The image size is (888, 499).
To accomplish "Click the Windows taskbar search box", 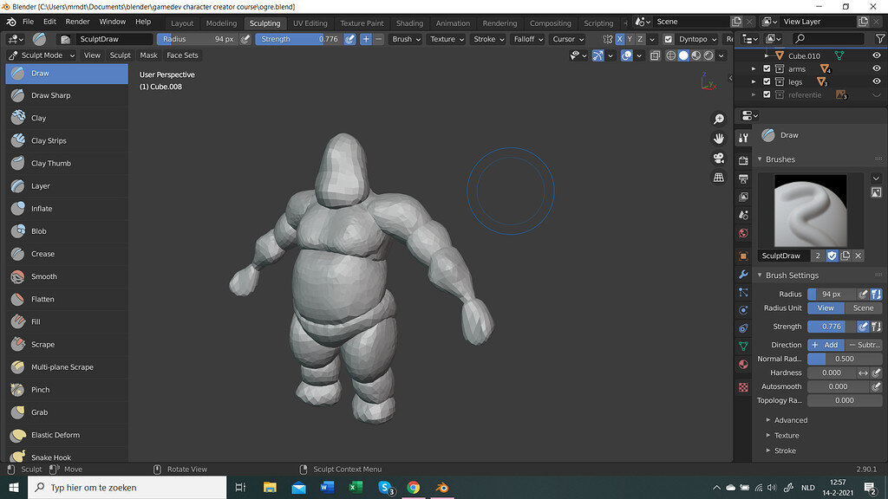I will tap(128, 488).
